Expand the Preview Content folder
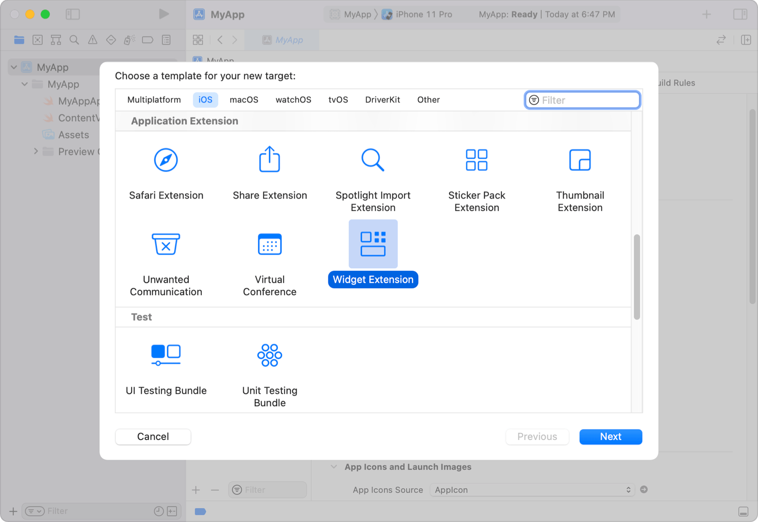The width and height of the screenshot is (758, 522). click(x=36, y=151)
